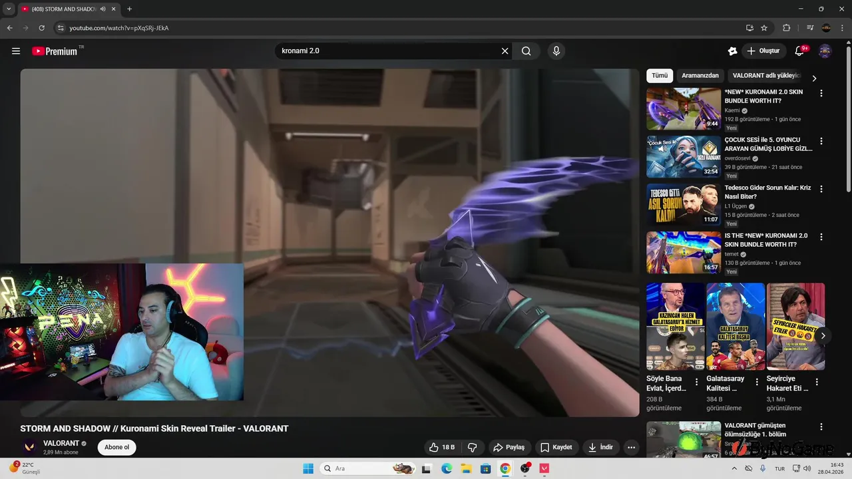The height and width of the screenshot is (479, 852).
Task: Open Task View on the taskbar
Action: tap(427, 468)
